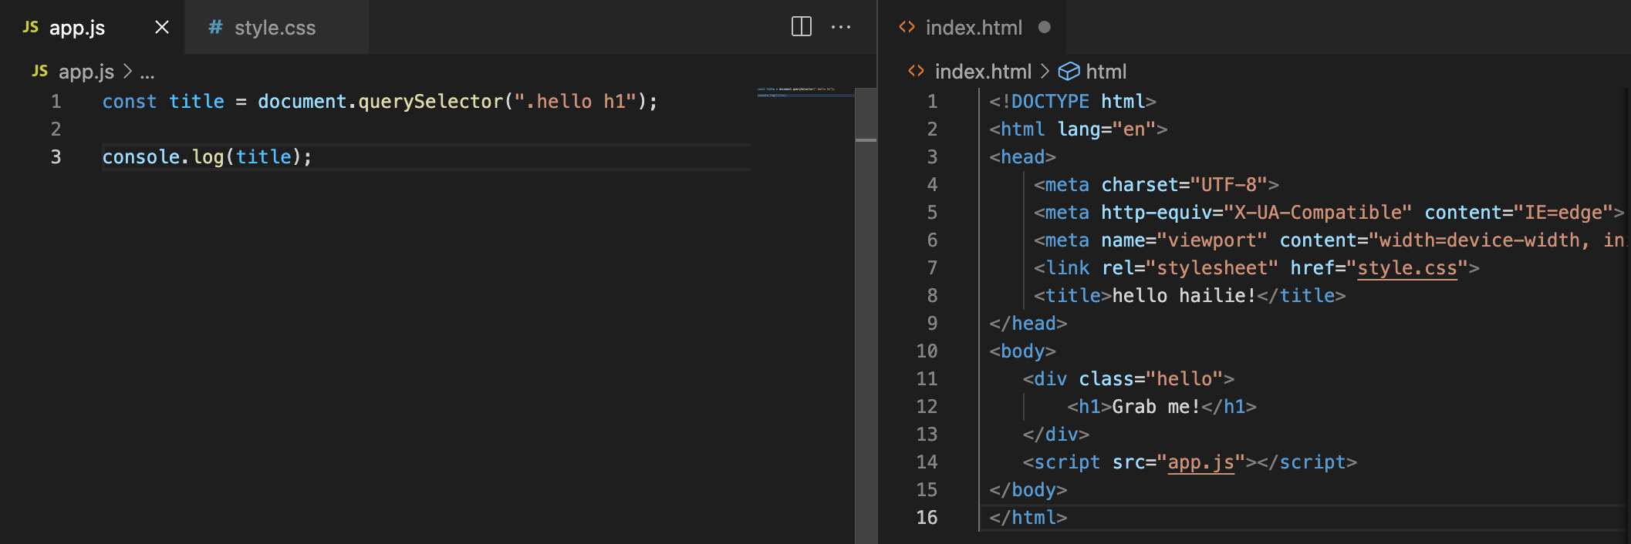Click the HTML file icon in index.html breadcrumb
The width and height of the screenshot is (1631, 544).
click(916, 72)
